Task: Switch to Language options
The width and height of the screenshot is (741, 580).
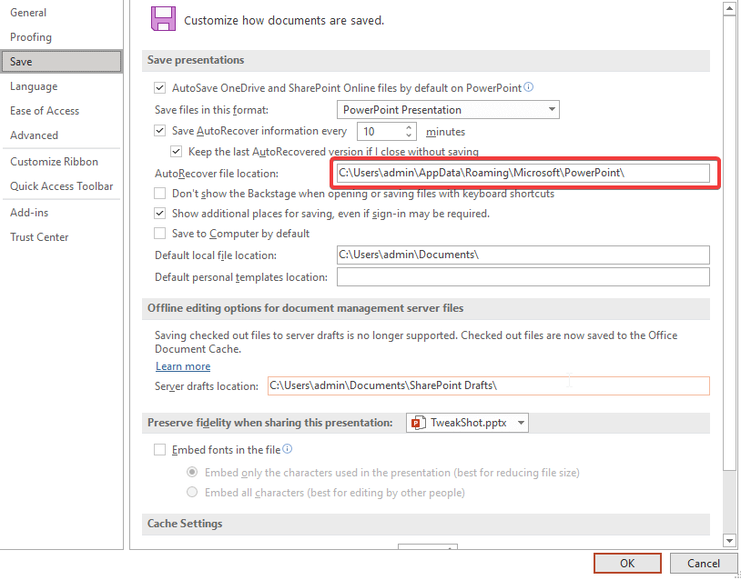Action: (x=61, y=86)
